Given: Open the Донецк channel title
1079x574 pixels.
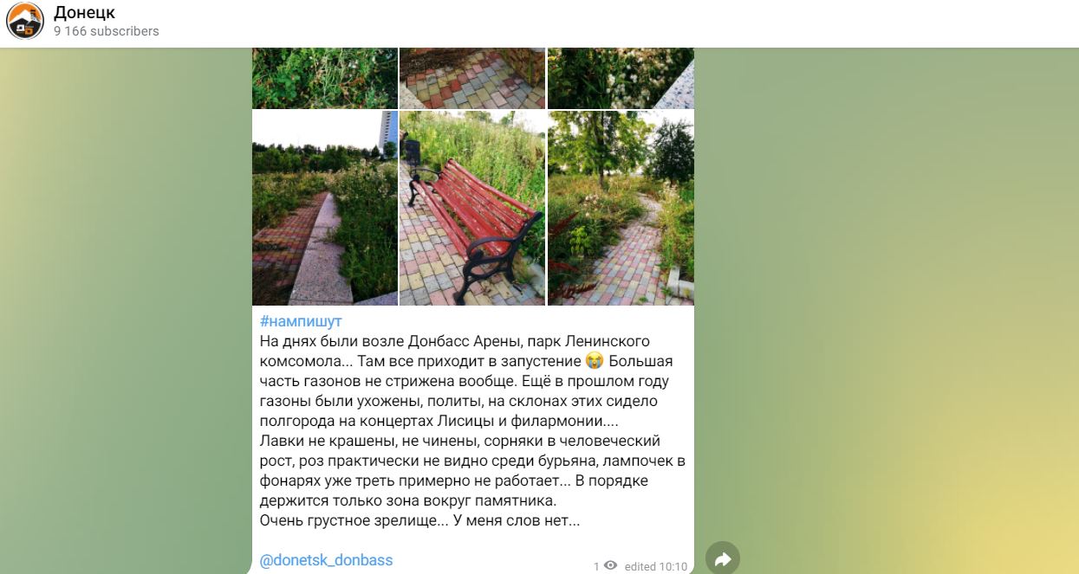Looking at the screenshot, I should (x=84, y=13).
